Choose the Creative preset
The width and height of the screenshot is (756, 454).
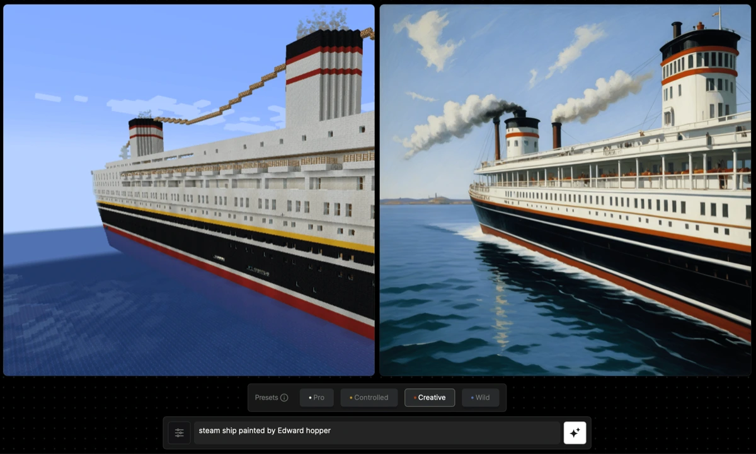(x=430, y=398)
